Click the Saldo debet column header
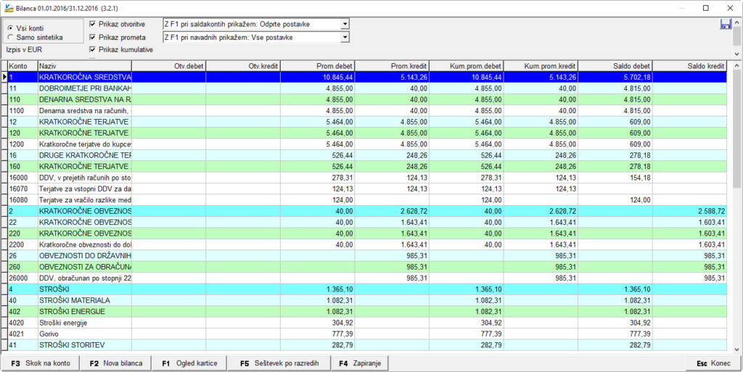The height and width of the screenshot is (372, 743). pos(615,66)
